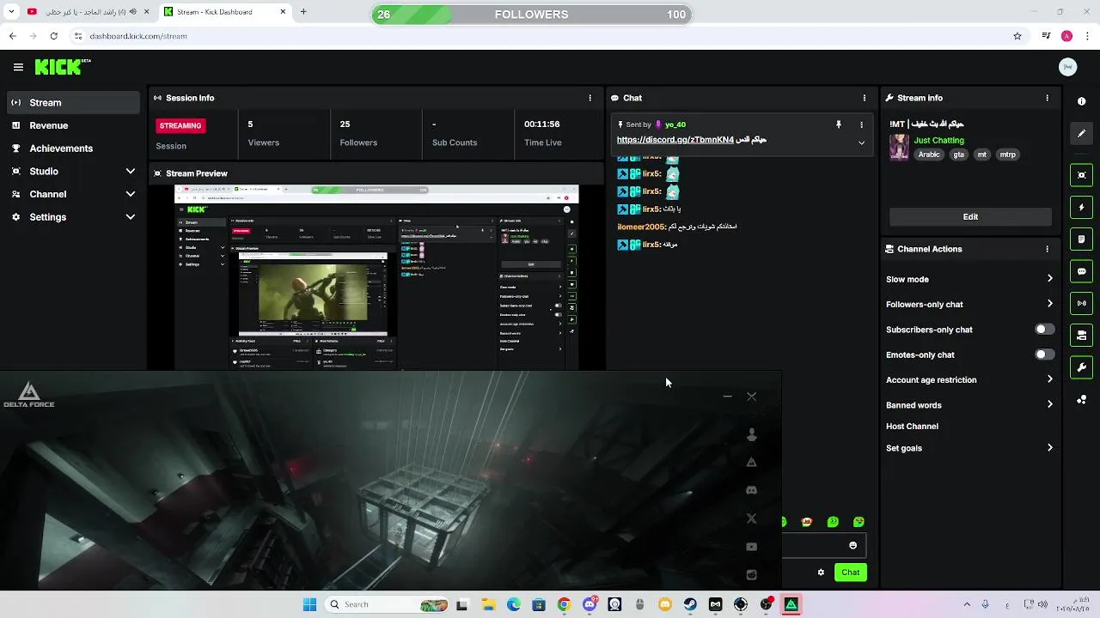Click the Delta Force triangle icon in launcher sidebar
The width and height of the screenshot is (1100, 618).
coord(751,463)
